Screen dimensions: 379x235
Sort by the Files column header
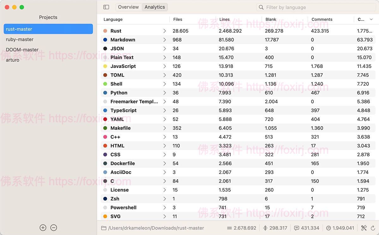(x=178, y=19)
